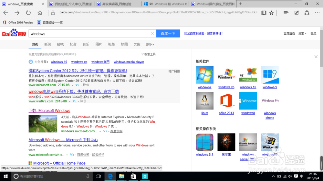The height and width of the screenshot is (181, 323).
Task: Expand the 更多 category menu
Action: pos(150,44)
